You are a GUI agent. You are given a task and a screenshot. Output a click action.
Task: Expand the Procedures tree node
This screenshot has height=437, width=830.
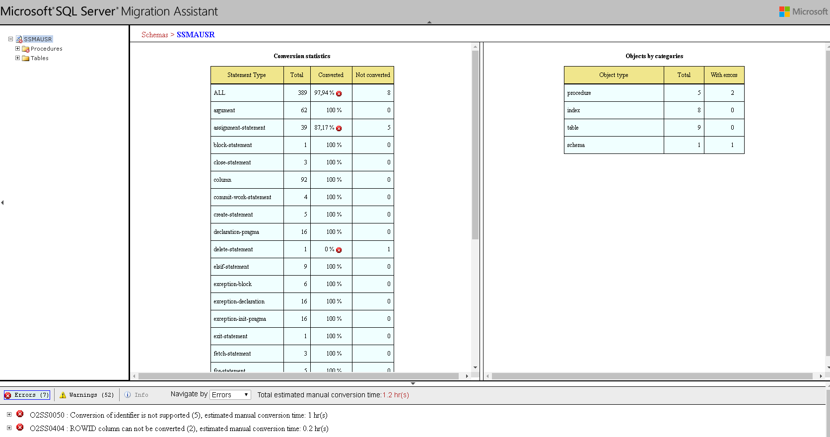tap(18, 49)
